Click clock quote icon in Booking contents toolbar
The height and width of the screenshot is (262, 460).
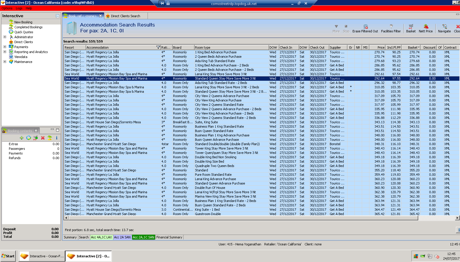coord(28,138)
